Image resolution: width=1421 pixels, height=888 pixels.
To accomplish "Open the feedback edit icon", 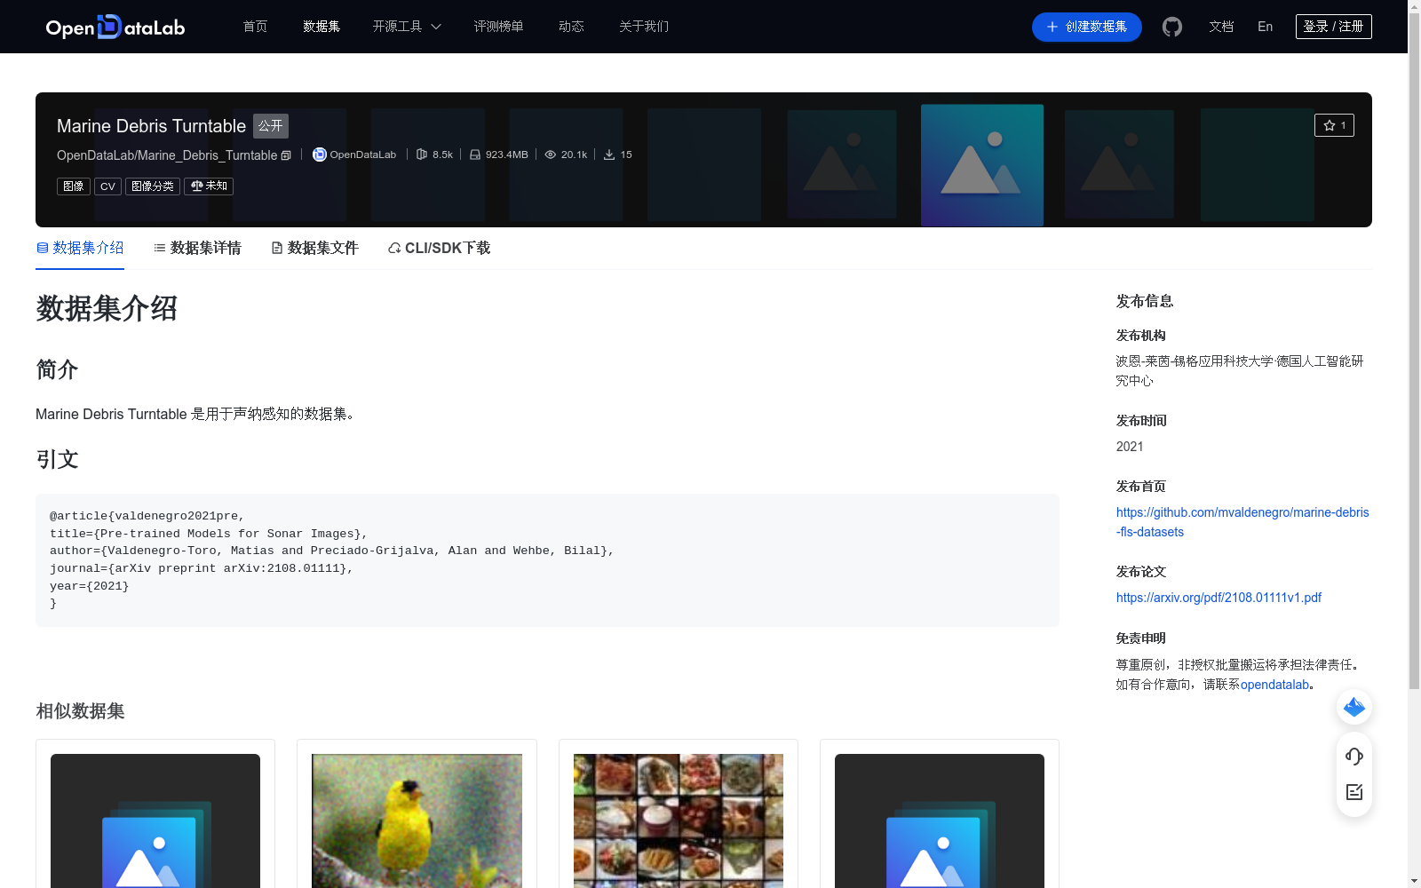I will coord(1354,792).
